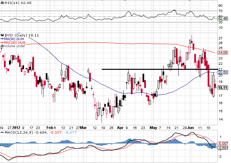Click the -2 level on MACD axis
Screen dimensions: 231x163
[x=220, y=157]
